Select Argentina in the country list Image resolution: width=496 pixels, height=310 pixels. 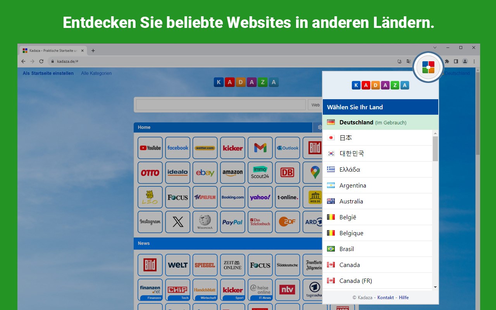(377, 185)
